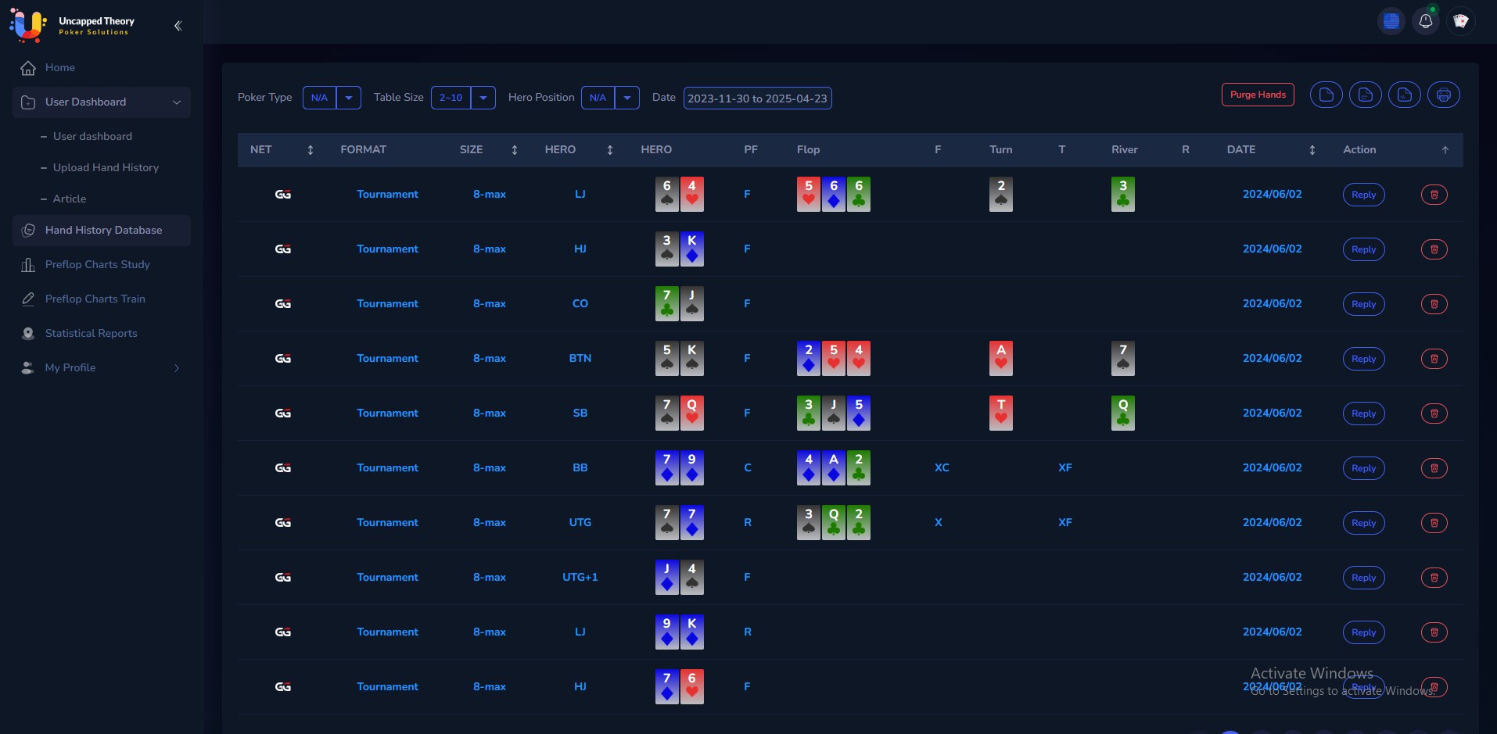Open the Table Size dropdown arrow
This screenshot has width=1497, height=734.
tap(483, 98)
